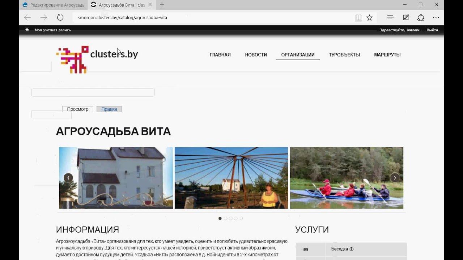Go to ГЛАВНАЯ menu item

pyautogui.click(x=220, y=55)
